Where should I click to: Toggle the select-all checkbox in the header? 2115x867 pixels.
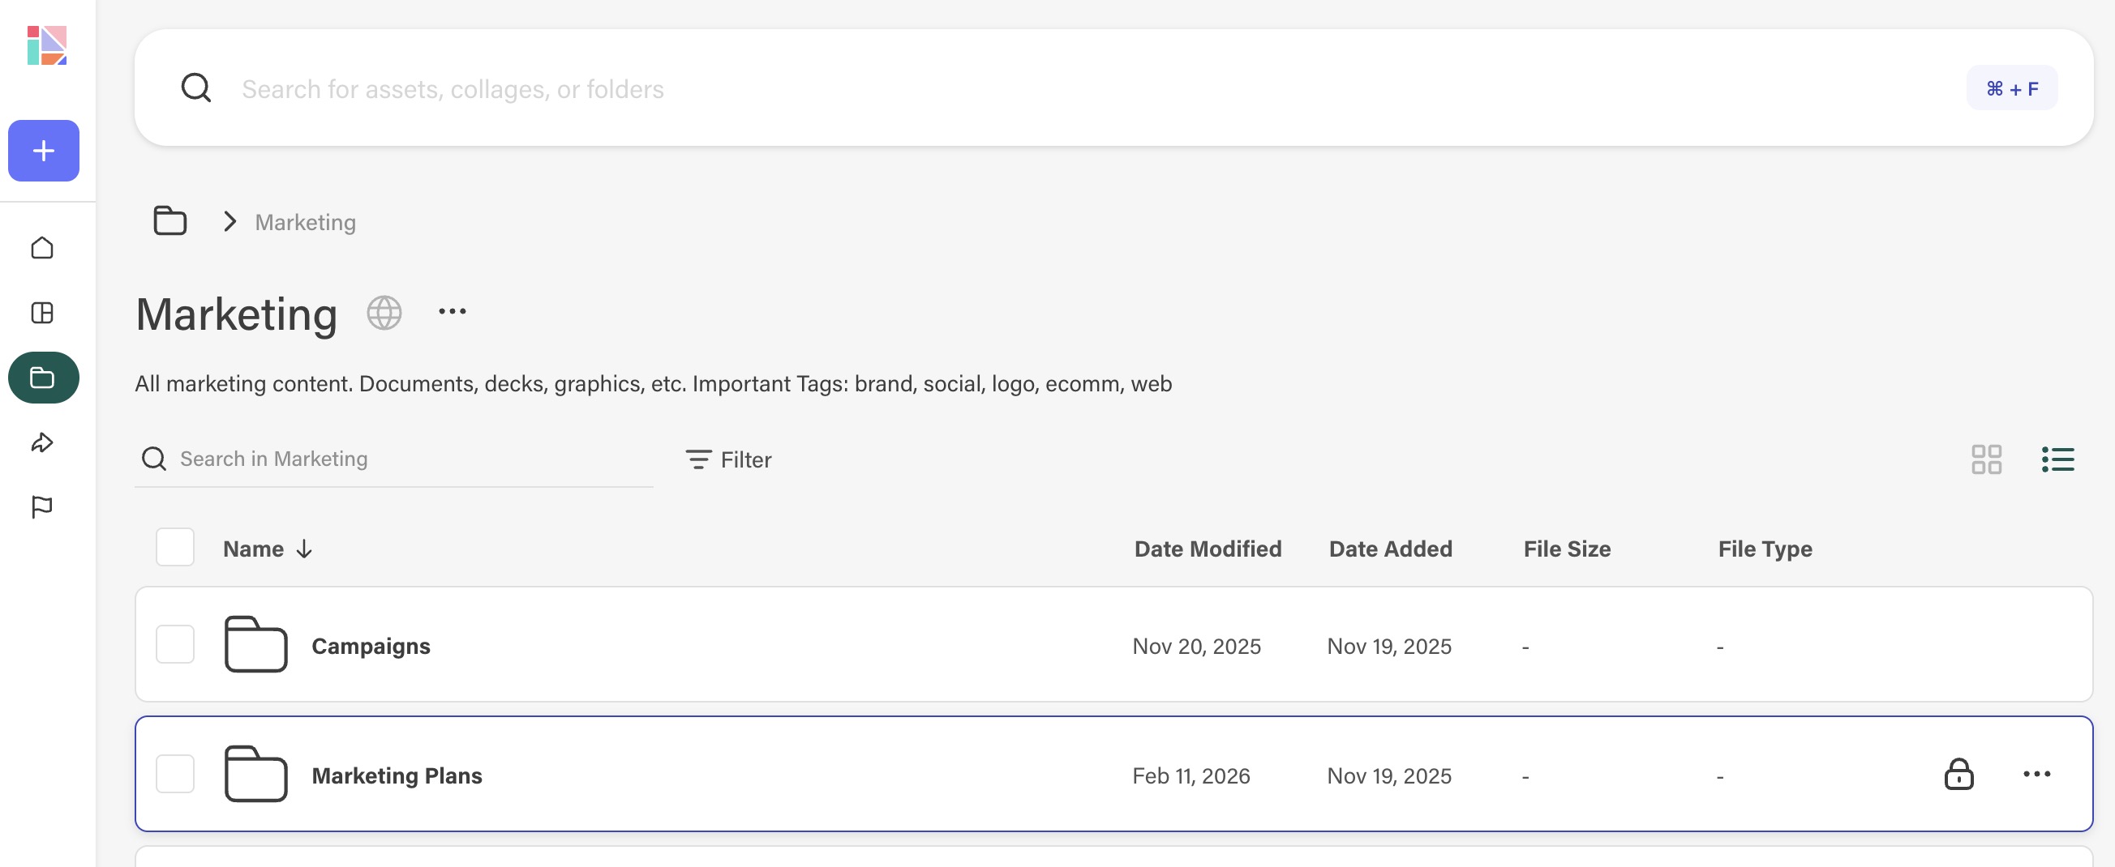(x=175, y=547)
